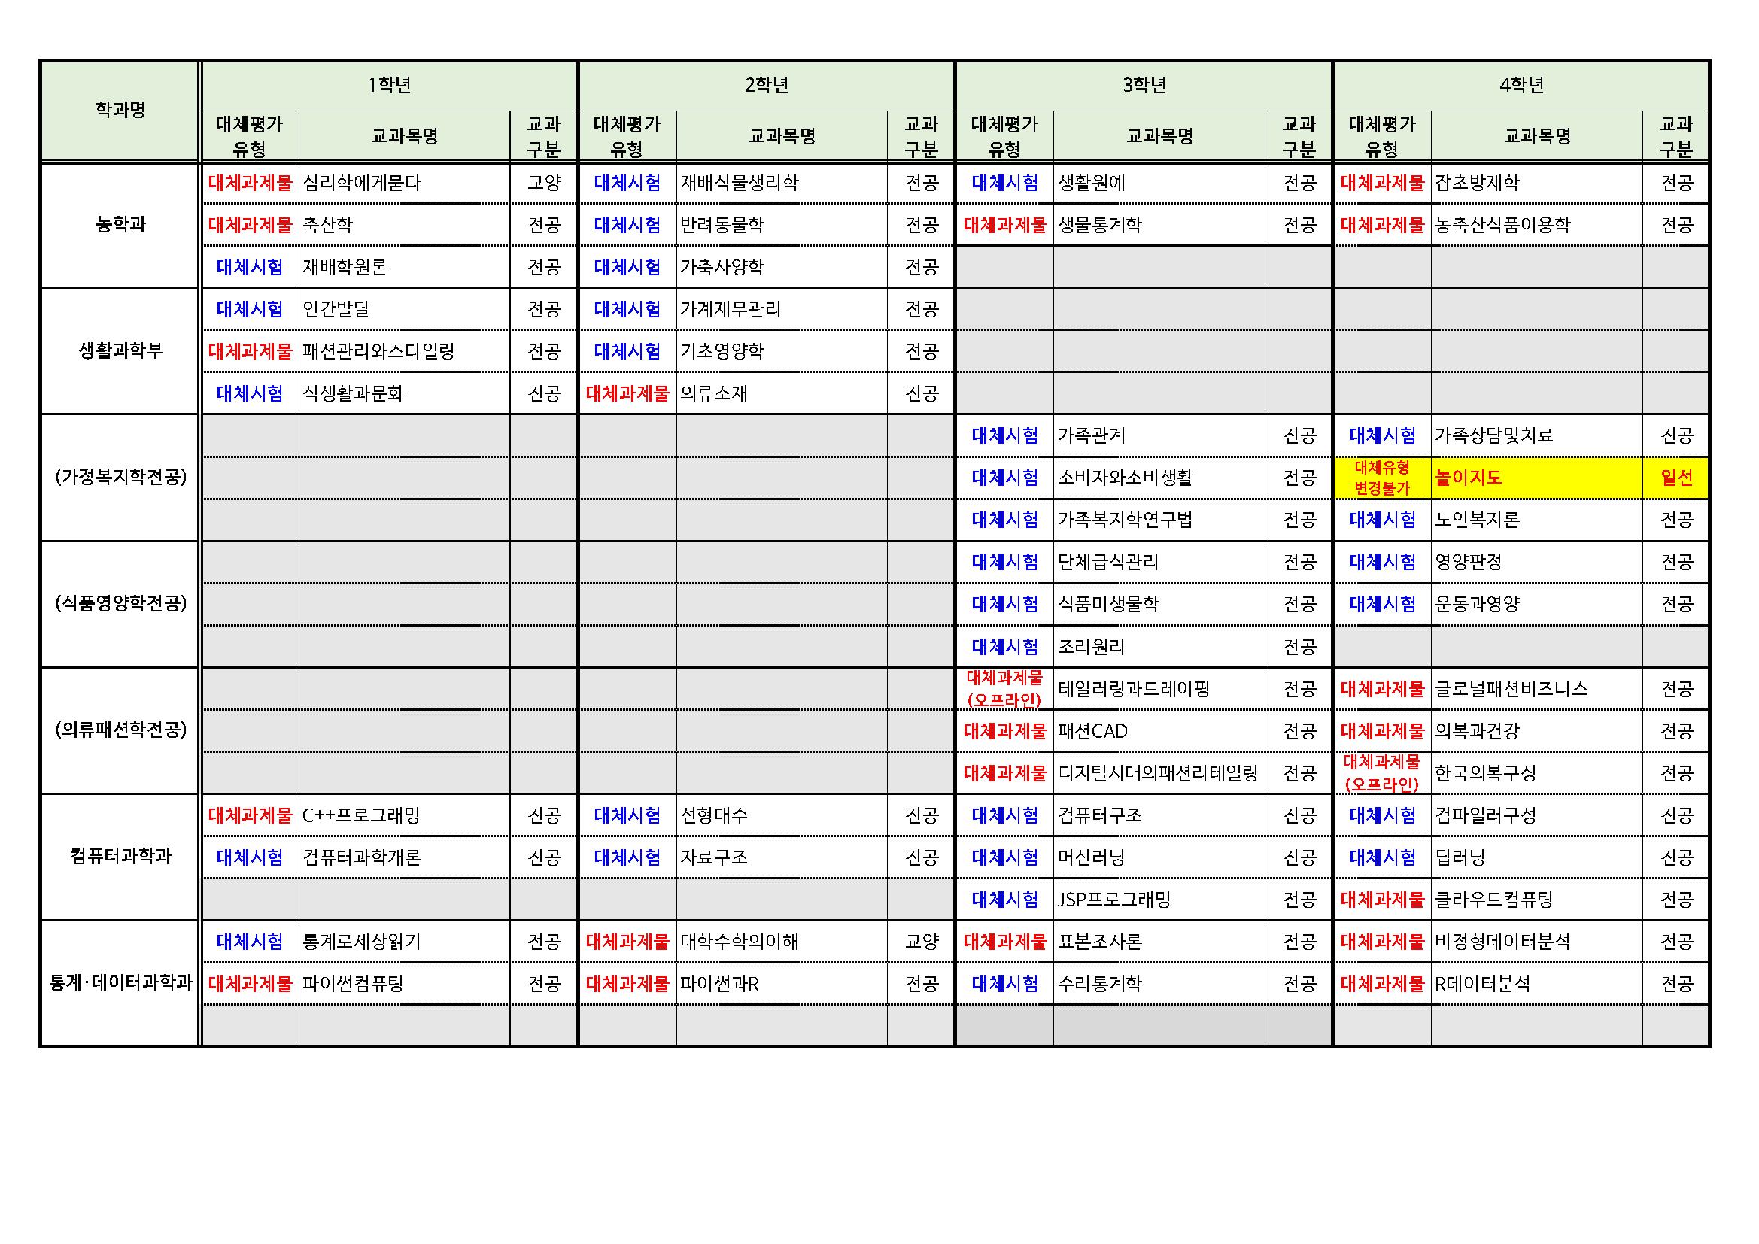Select the 의류소재 course cell

(782, 393)
